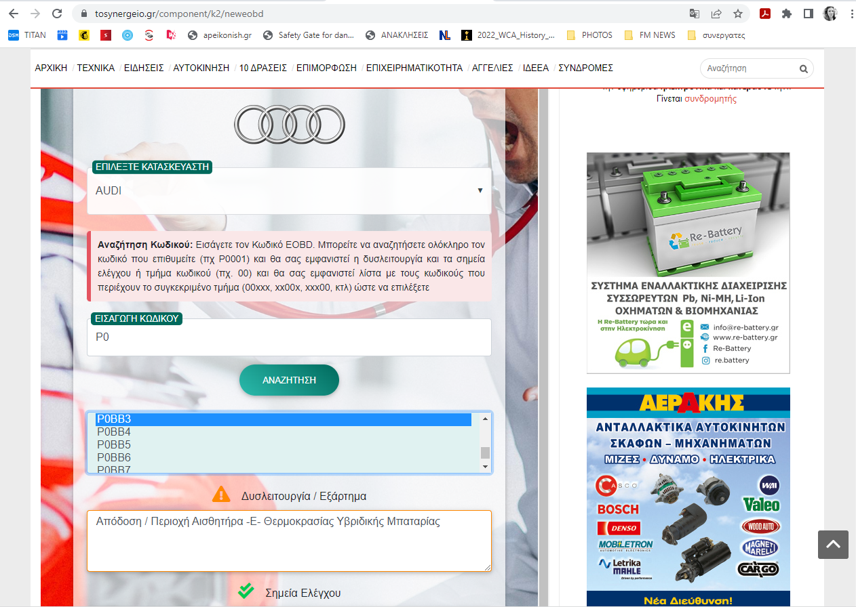Click the scroll-to-top arrow button
Viewport: 856px width, 607px height.
833,544
